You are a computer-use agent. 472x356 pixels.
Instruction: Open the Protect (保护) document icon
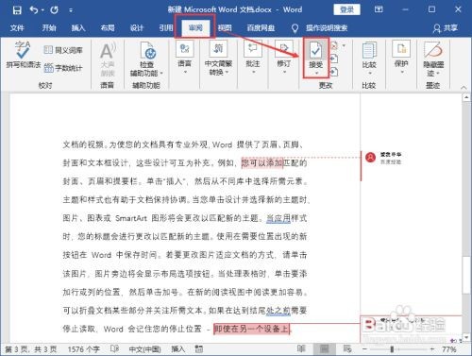[401, 49]
